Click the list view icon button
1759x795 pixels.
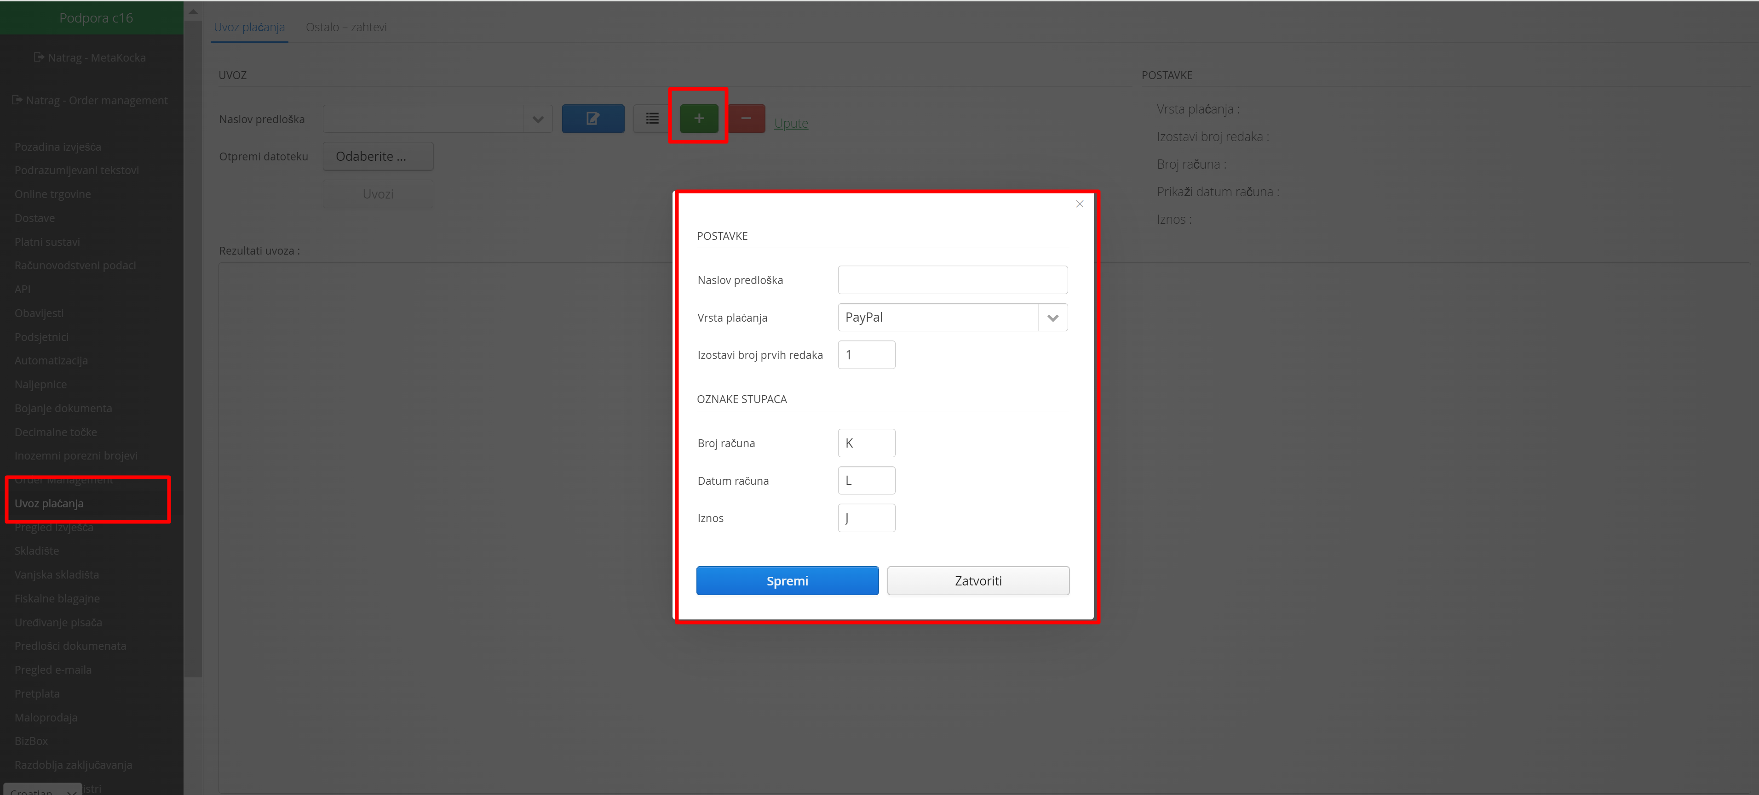pos(652,119)
